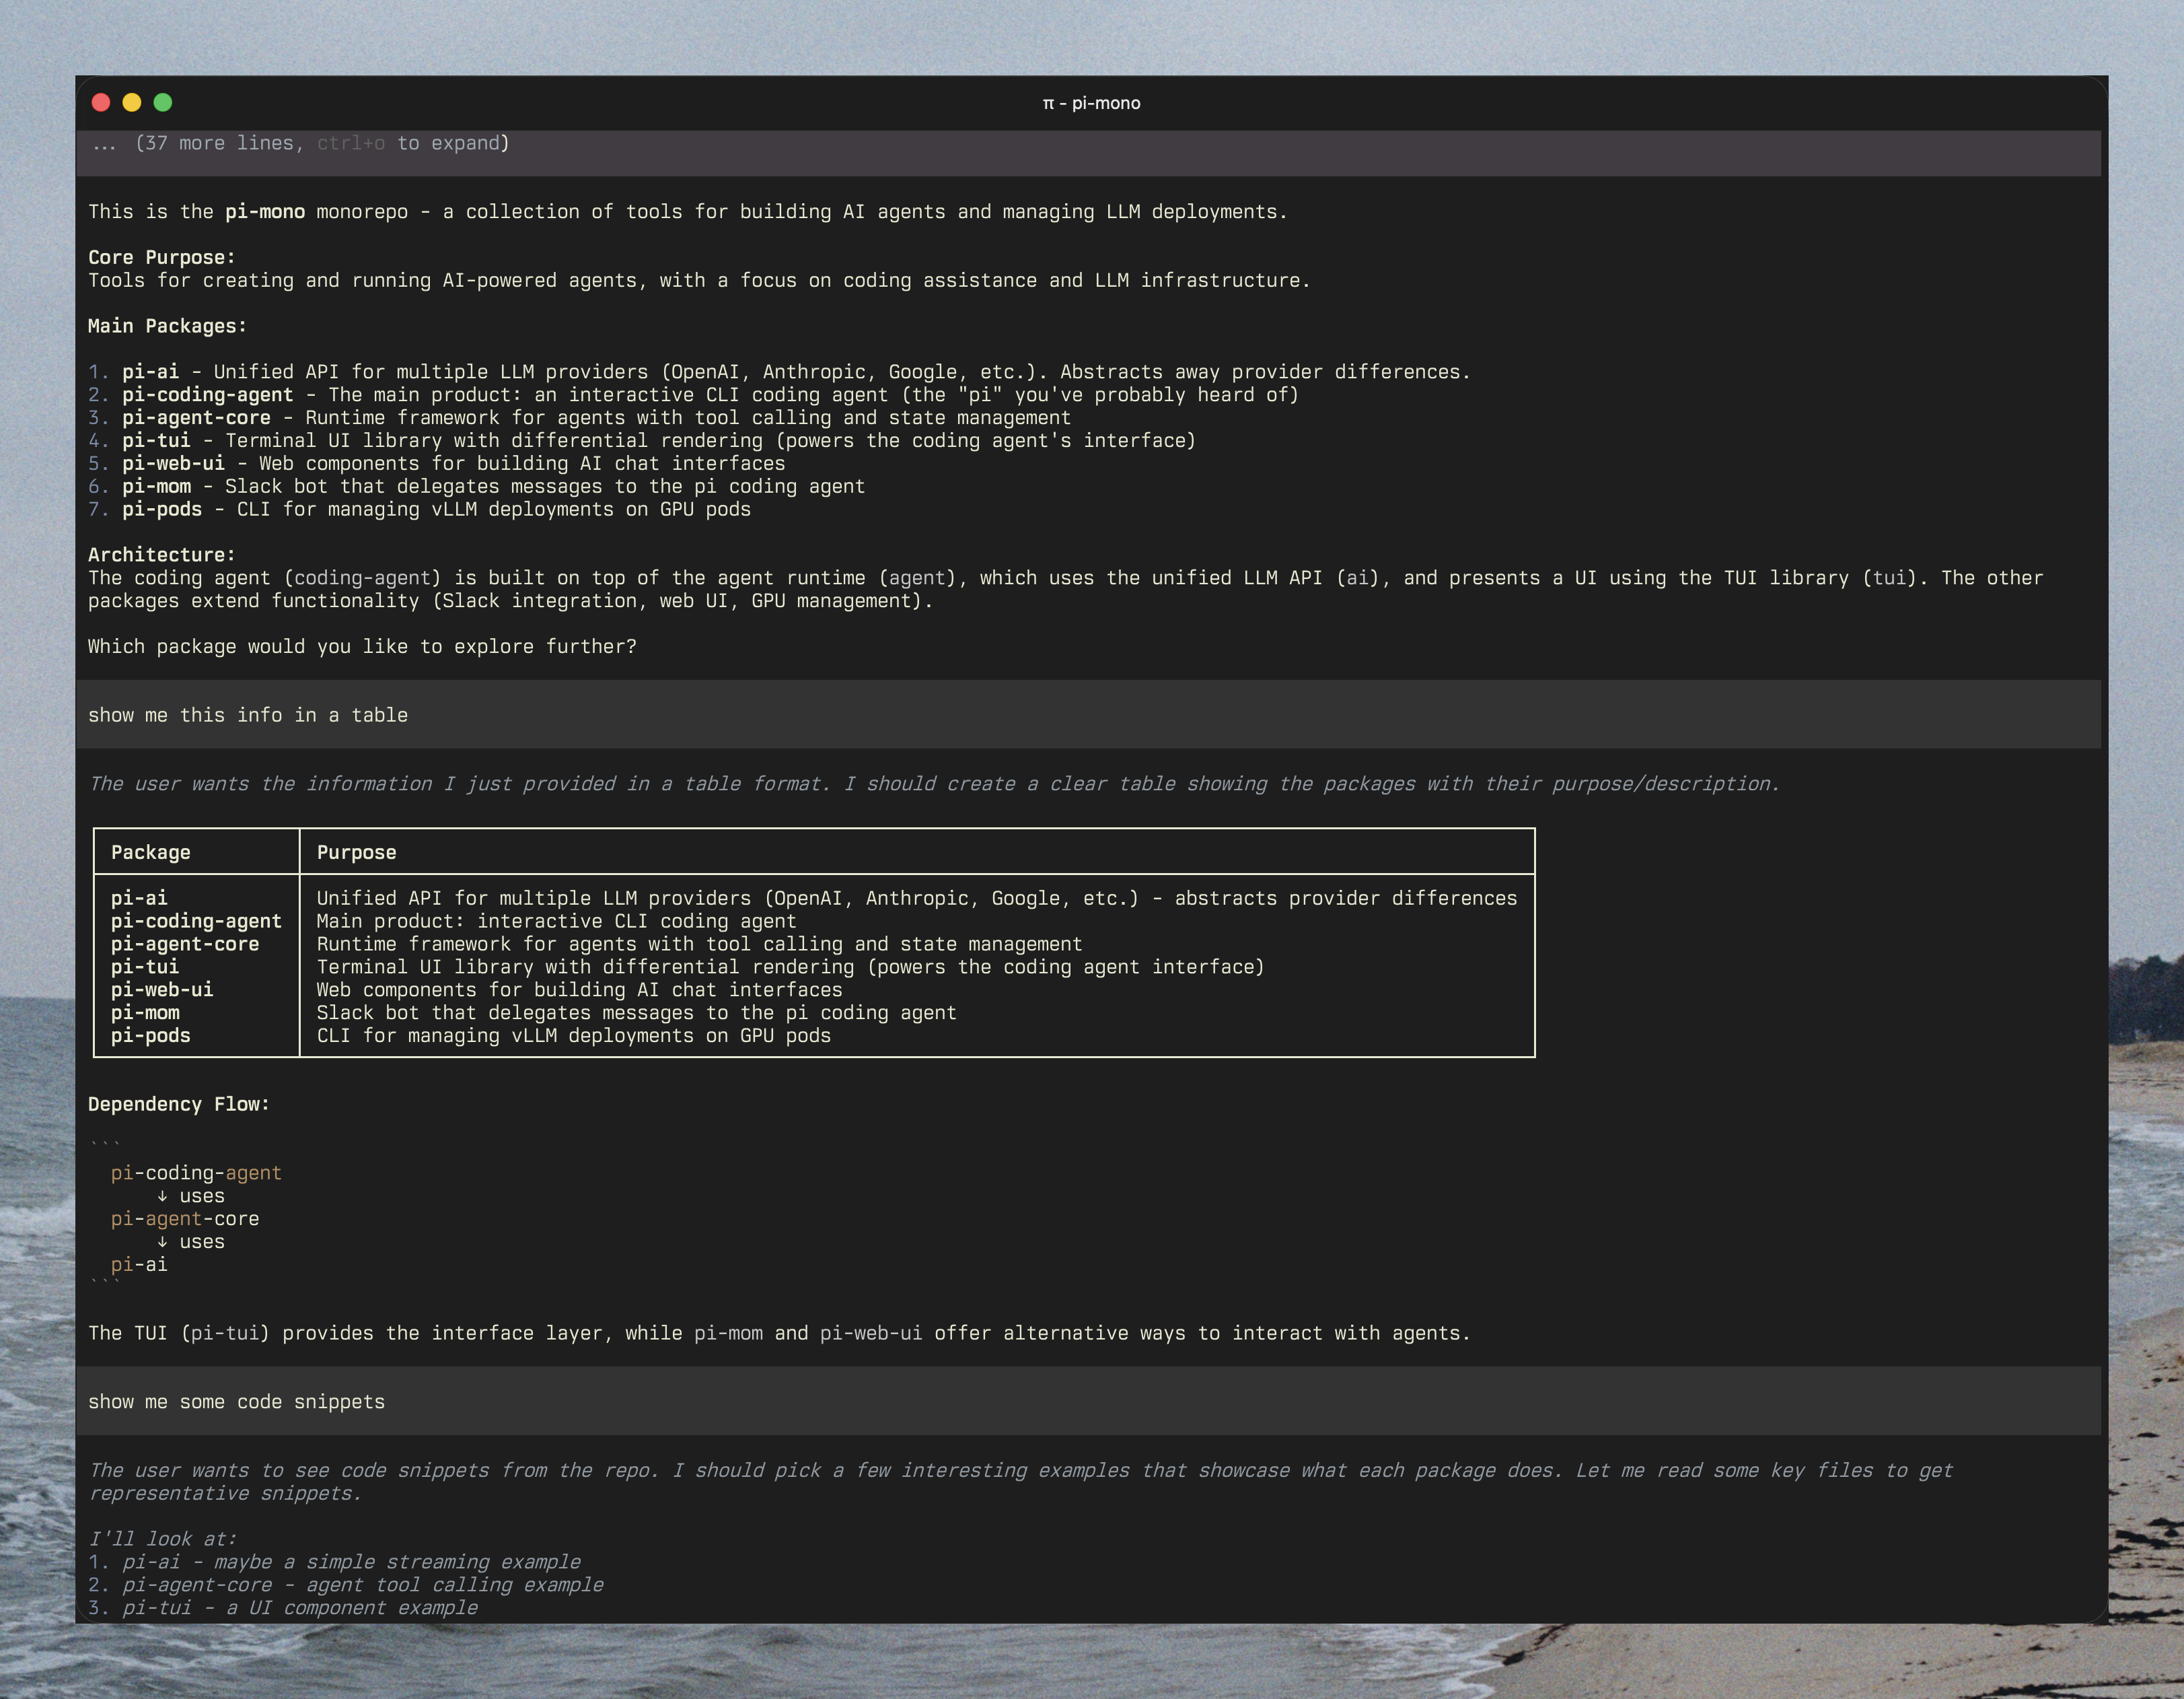Screen dimensions: 2184x1699
Task: Click 'CLI for managing vLLM deployments on GPU pods' cell
Action: click(x=574, y=1037)
